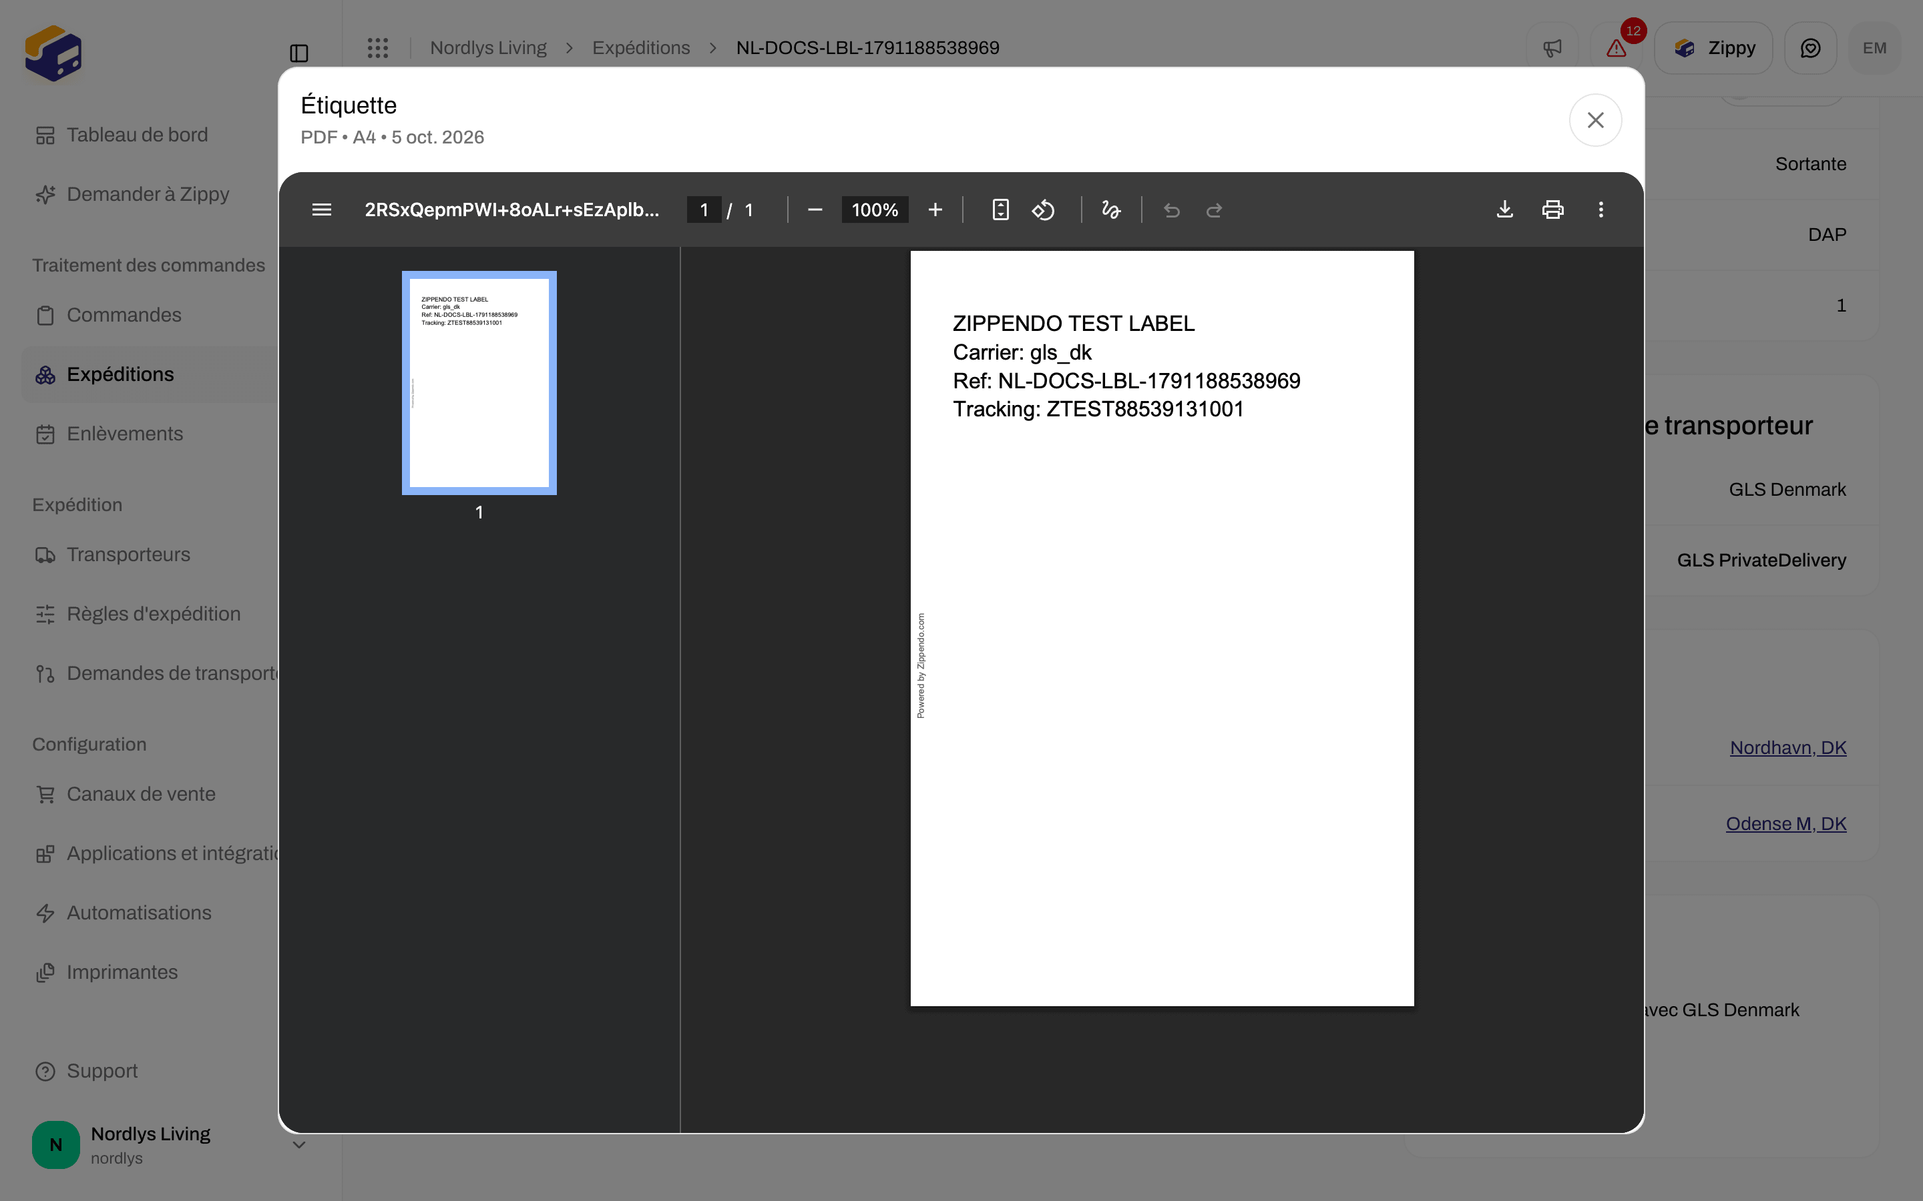Click the Tableau de bord icon

[45, 136]
